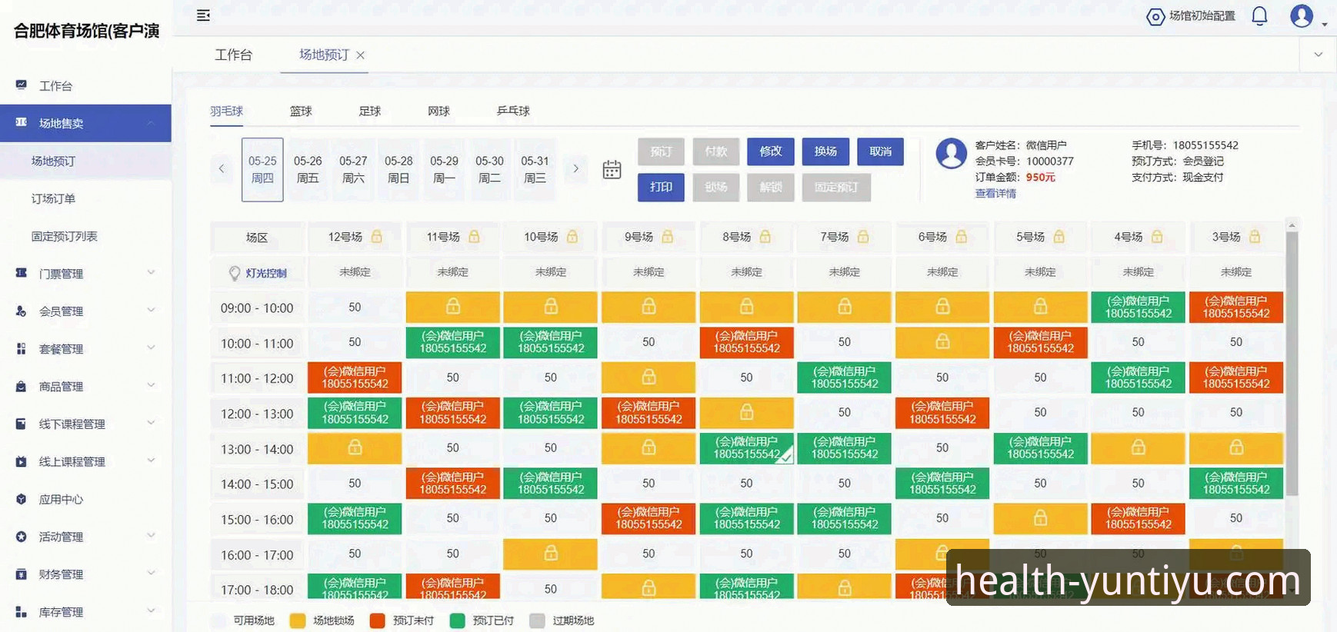Screen dimensions: 1337x632
Task: Click the 换场 button
Action: click(825, 151)
